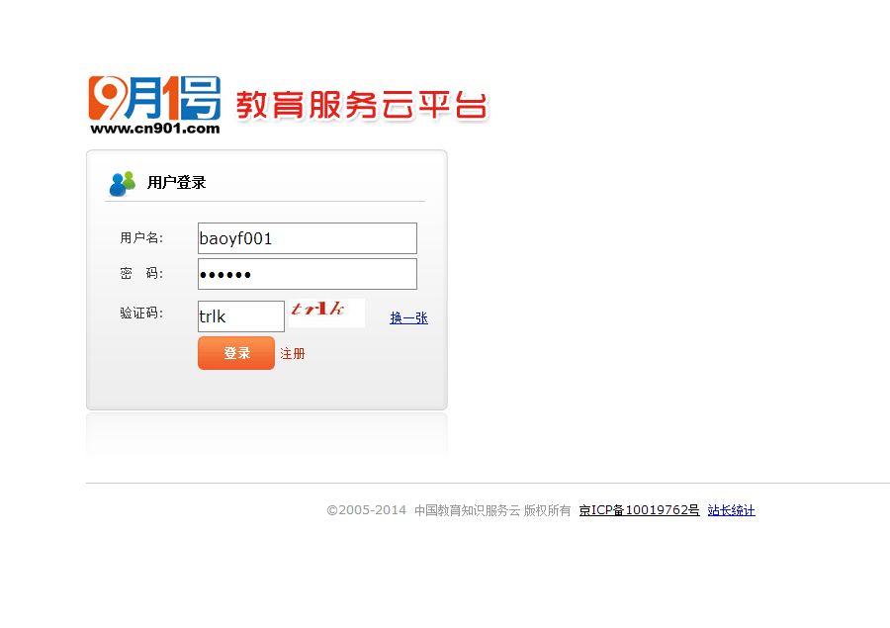Click the 用户名 field label

(x=140, y=238)
